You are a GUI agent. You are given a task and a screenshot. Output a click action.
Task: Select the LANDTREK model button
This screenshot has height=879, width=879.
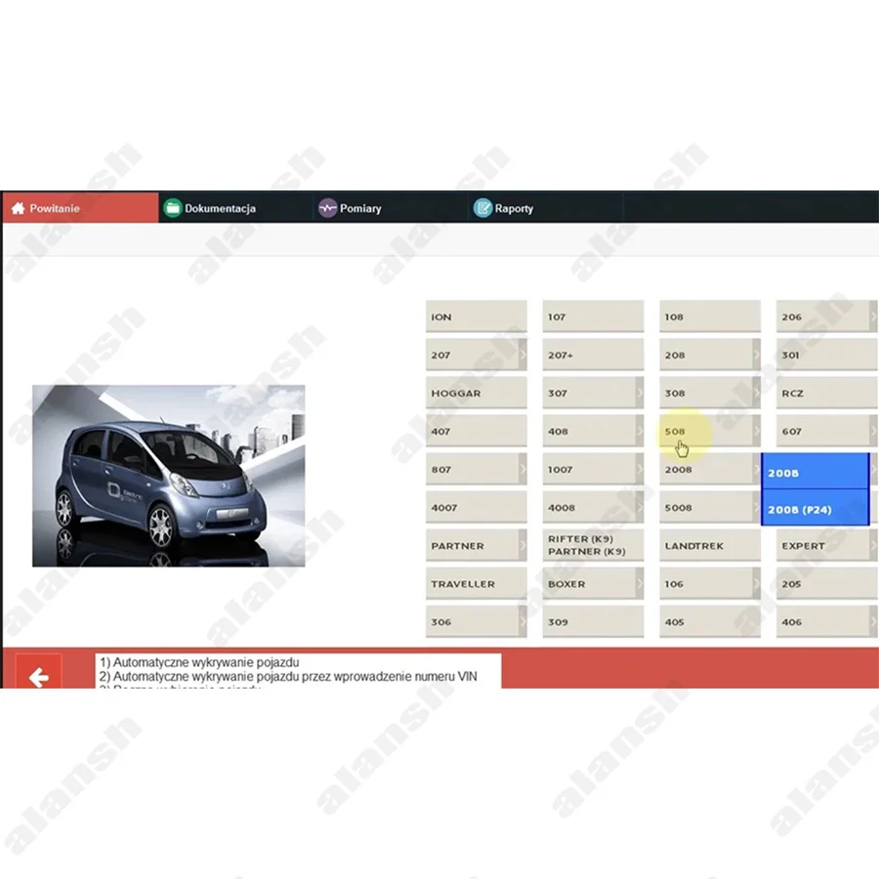click(710, 545)
